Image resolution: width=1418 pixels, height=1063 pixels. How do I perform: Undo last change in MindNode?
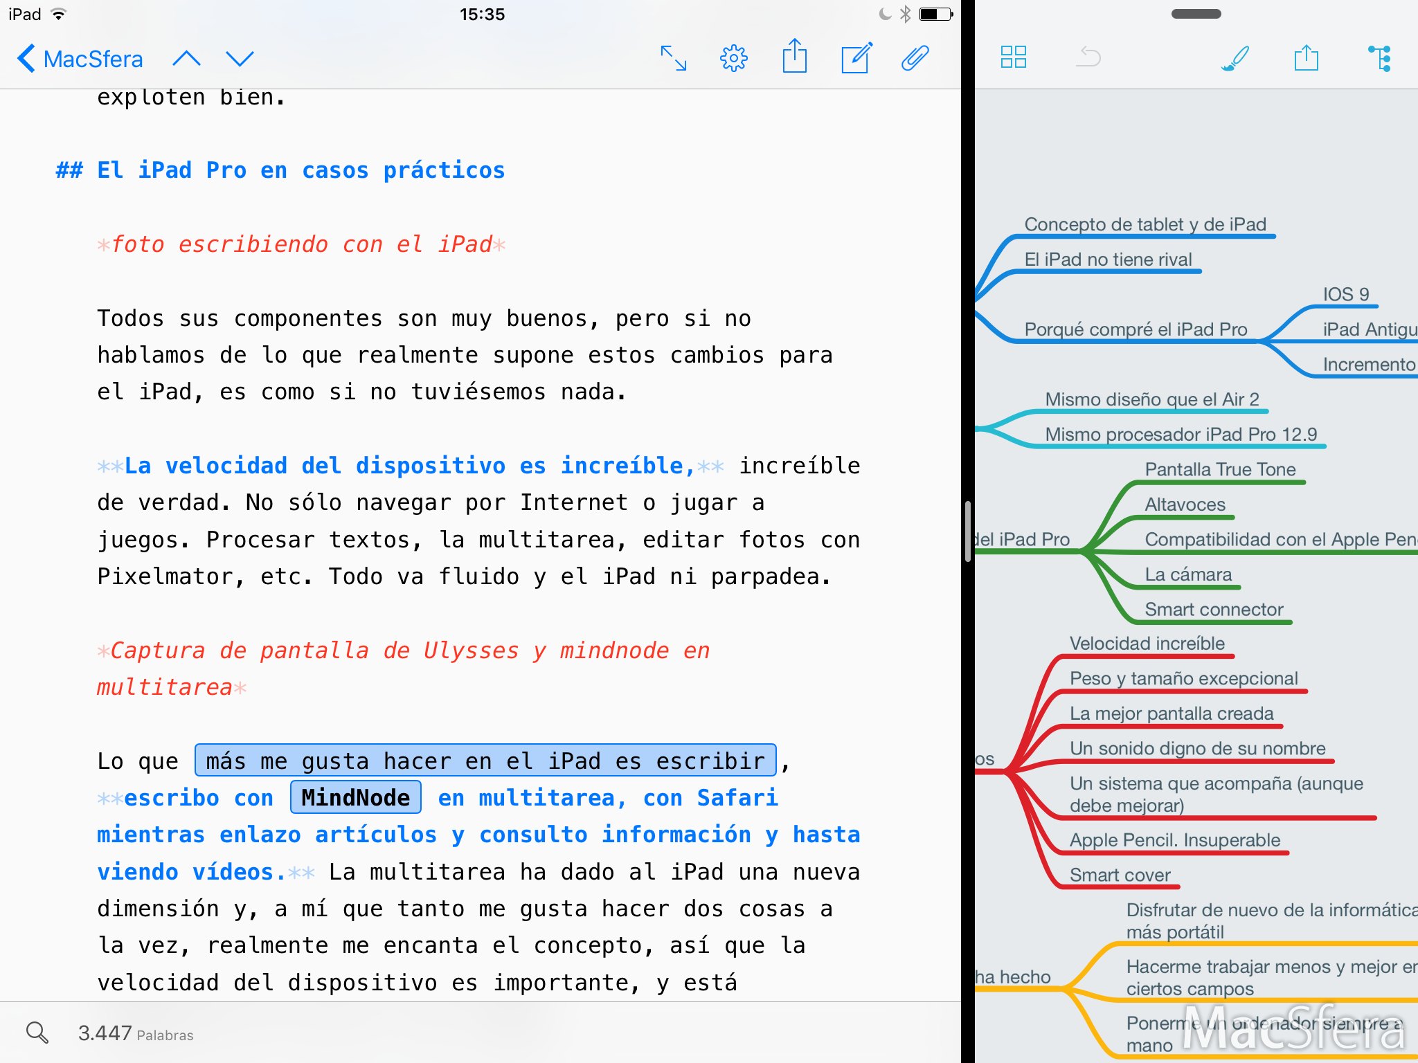(x=1088, y=57)
